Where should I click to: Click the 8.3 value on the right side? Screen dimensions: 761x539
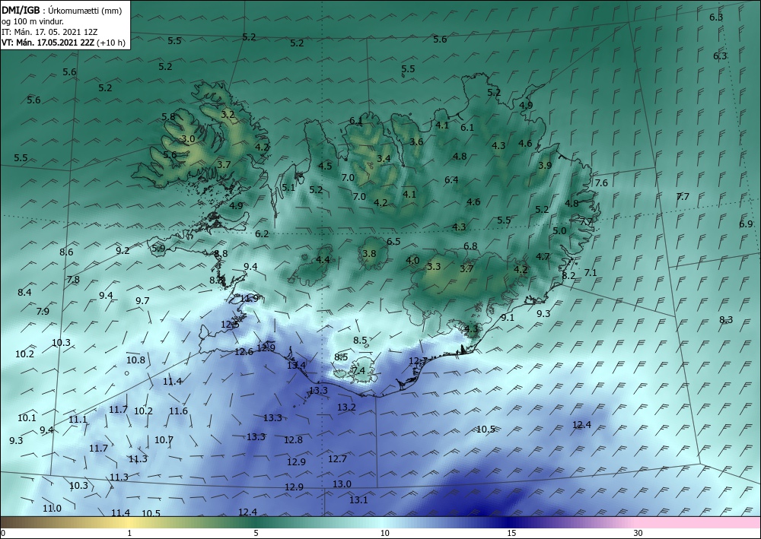(726, 320)
